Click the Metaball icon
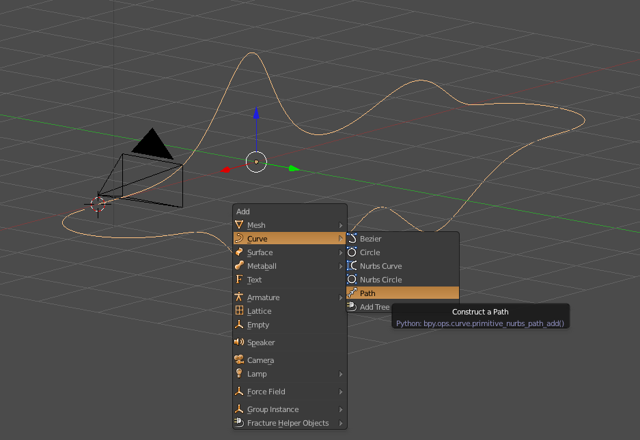Viewport: 640px width, 440px height. [239, 265]
